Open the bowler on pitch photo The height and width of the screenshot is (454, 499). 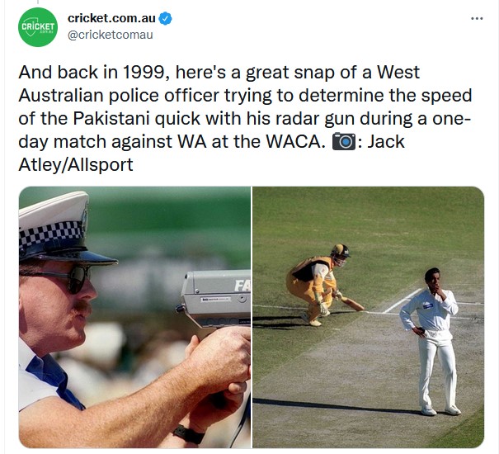pos(368,317)
